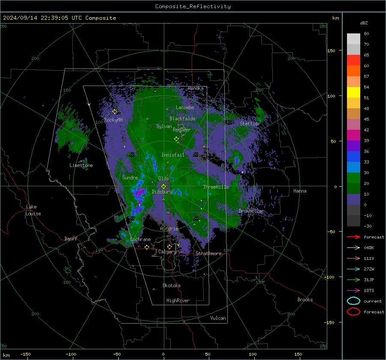
Task: Click the Sylvan label on map
Action: pos(164,126)
